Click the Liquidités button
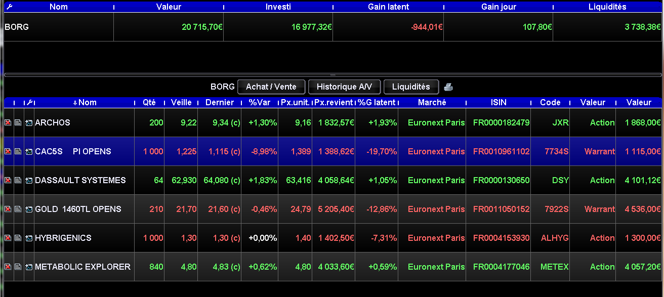Viewport: 664px width, 297px height. 411,87
